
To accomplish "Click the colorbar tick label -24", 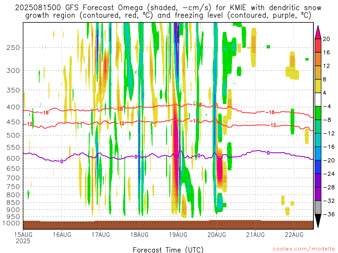I will click(x=329, y=174).
